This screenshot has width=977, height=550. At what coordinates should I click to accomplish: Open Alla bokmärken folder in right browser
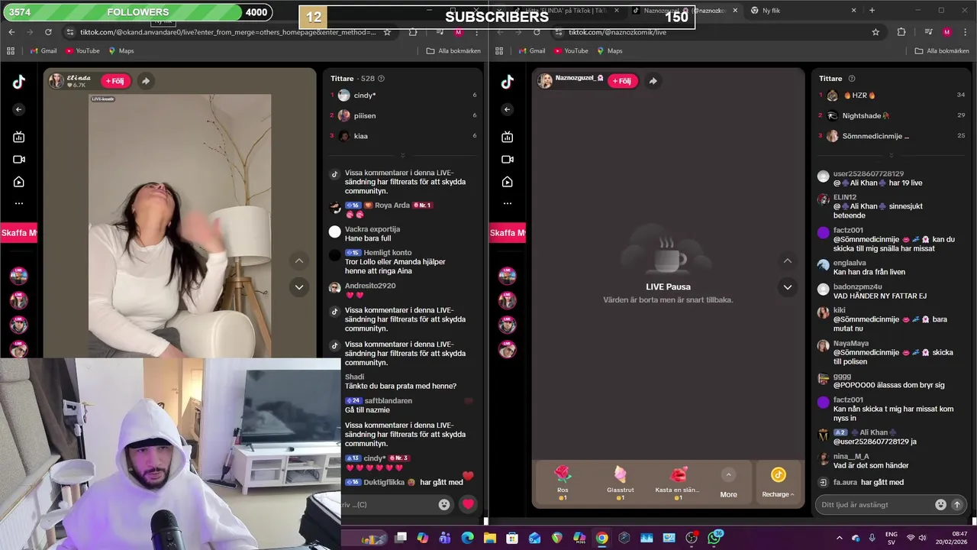click(x=942, y=51)
